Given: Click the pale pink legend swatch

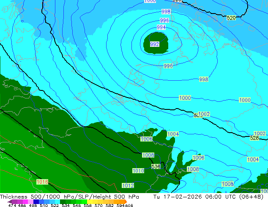Looking at the screenshot, I should (30, 202).
